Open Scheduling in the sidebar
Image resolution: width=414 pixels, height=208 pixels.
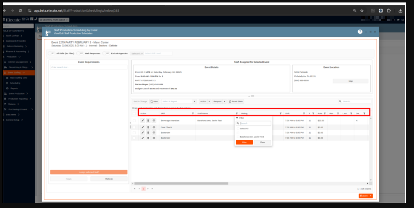(x=15, y=83)
